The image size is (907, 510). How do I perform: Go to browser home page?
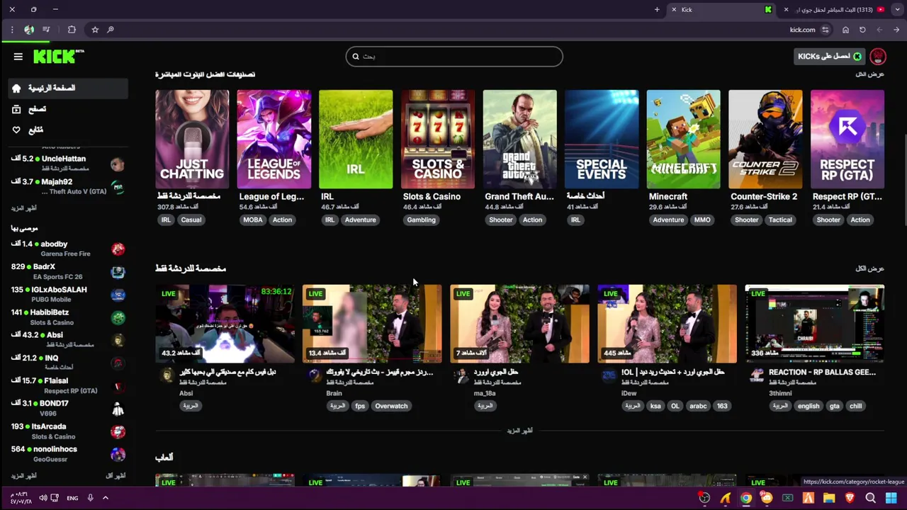[x=845, y=30]
